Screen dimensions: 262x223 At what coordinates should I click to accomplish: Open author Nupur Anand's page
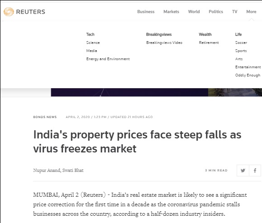pyautogui.click(x=47, y=171)
